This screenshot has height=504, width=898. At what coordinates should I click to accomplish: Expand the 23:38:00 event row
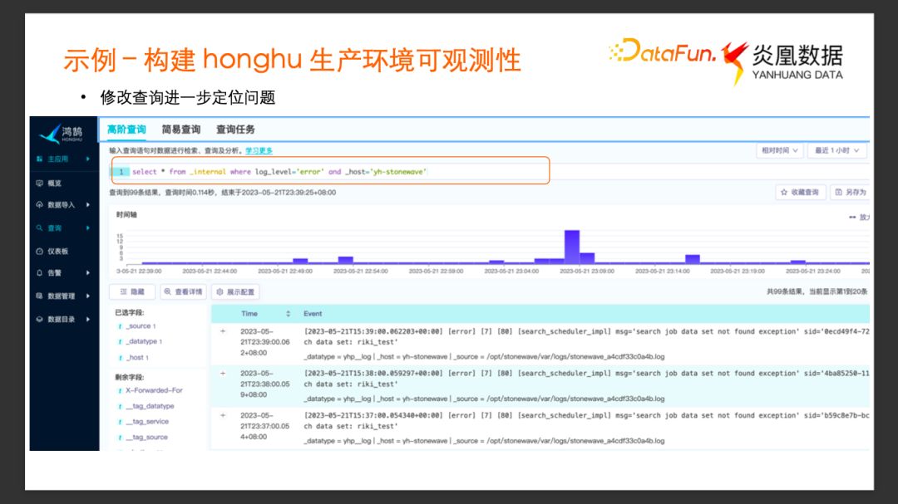tap(223, 373)
